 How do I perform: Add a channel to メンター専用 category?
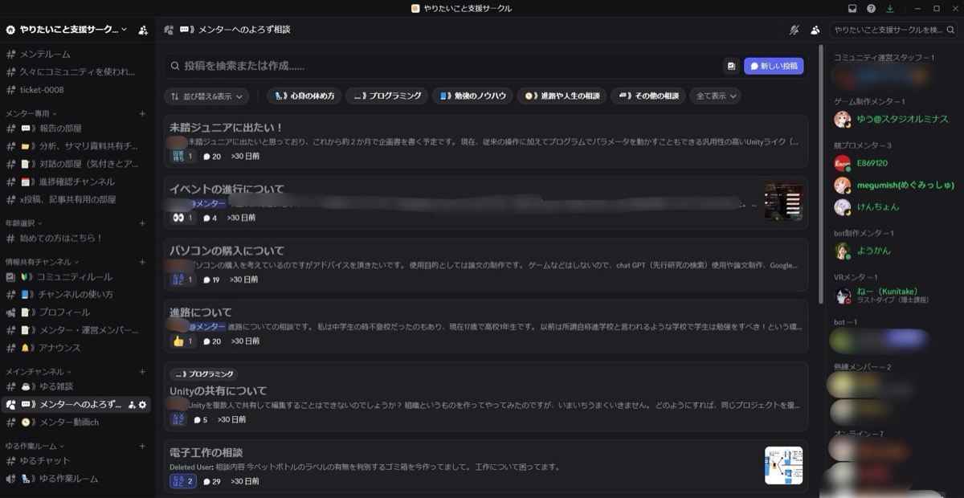pos(142,114)
